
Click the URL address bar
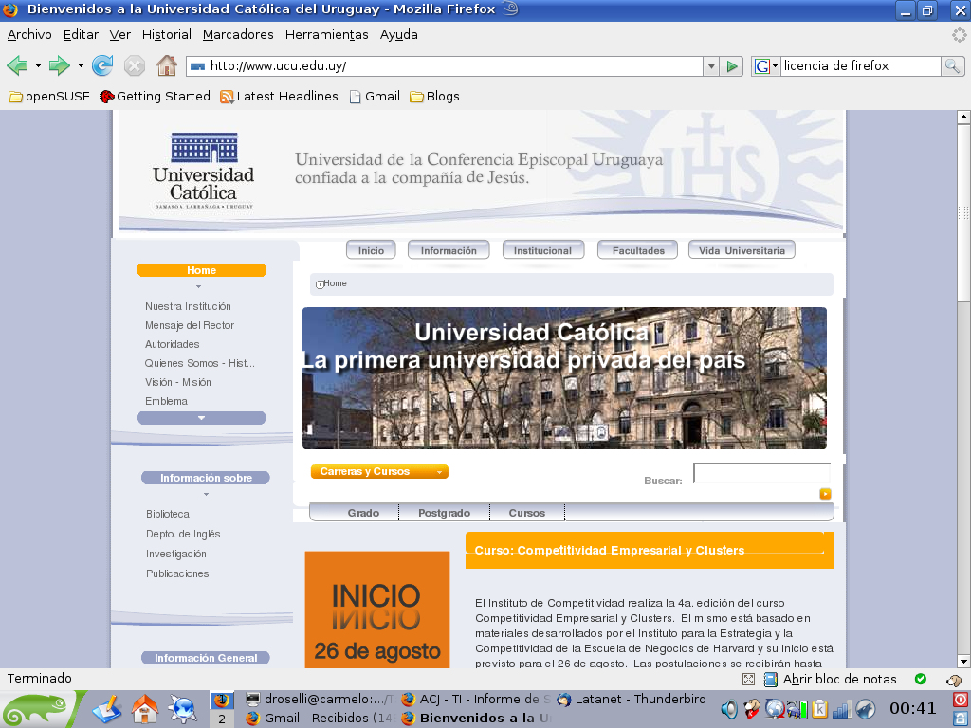445,66
